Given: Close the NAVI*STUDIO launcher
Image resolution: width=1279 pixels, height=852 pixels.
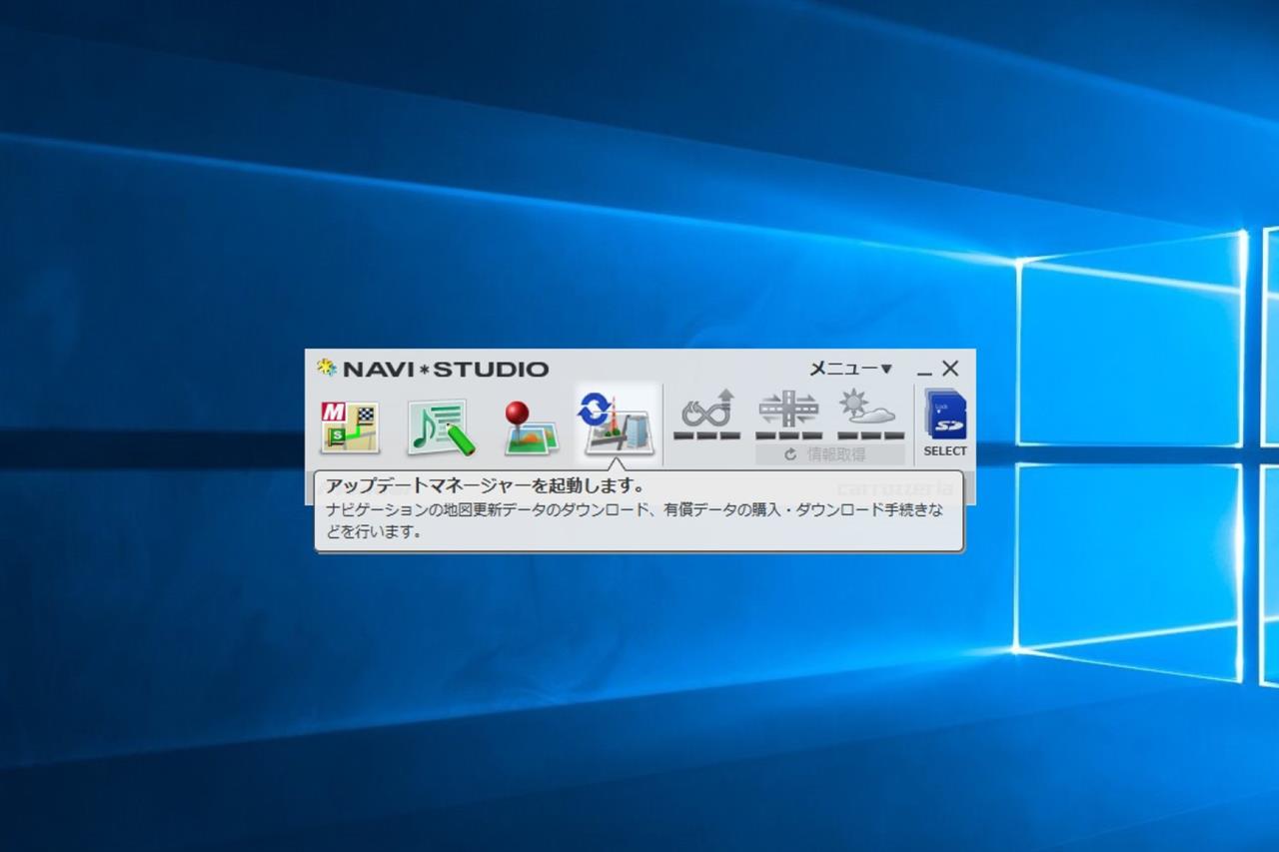Looking at the screenshot, I should click(950, 369).
